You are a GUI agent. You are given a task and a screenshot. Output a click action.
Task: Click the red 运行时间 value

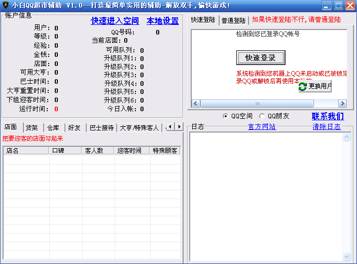[x=56, y=109]
